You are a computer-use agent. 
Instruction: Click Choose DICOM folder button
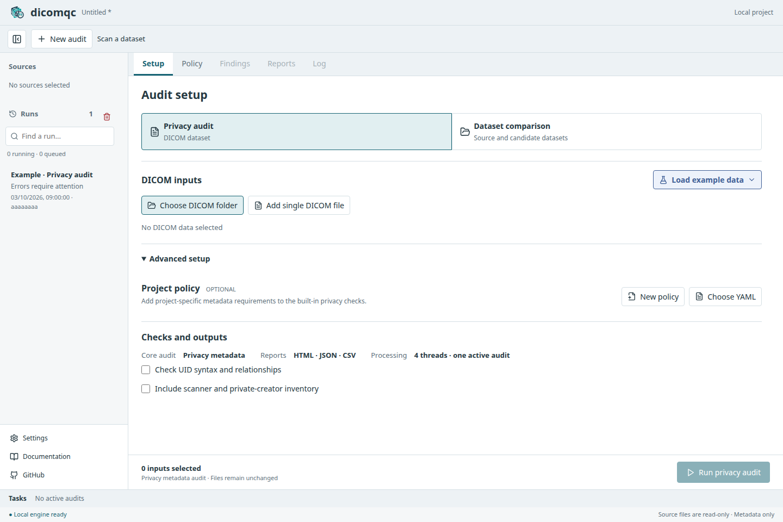pyautogui.click(x=192, y=206)
